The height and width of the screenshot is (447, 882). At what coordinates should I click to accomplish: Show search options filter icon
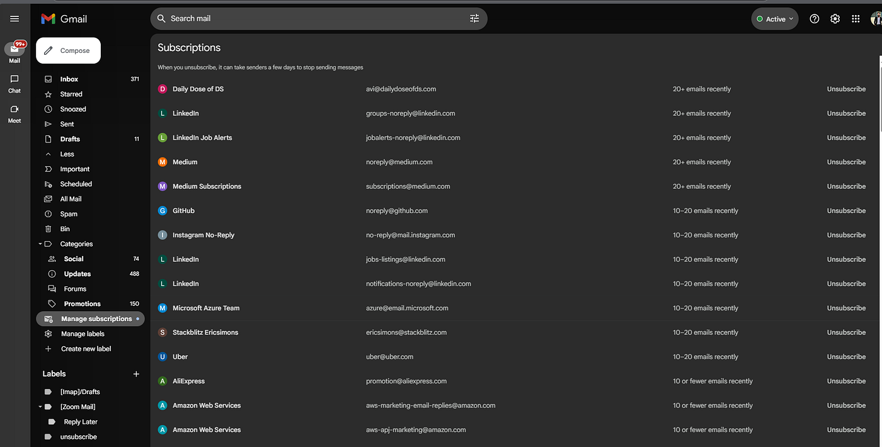click(x=474, y=18)
